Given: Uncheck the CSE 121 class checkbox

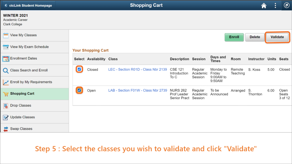Looking at the screenshot, I should pos(79,69).
